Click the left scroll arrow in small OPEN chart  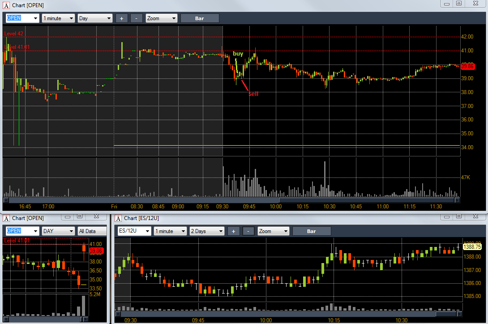[x=6, y=320]
